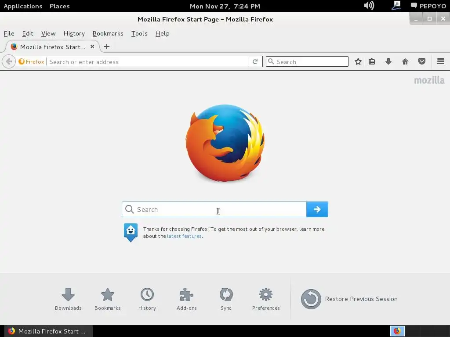Click the volume speaker icon
The image size is (450, 337).
[369, 6]
